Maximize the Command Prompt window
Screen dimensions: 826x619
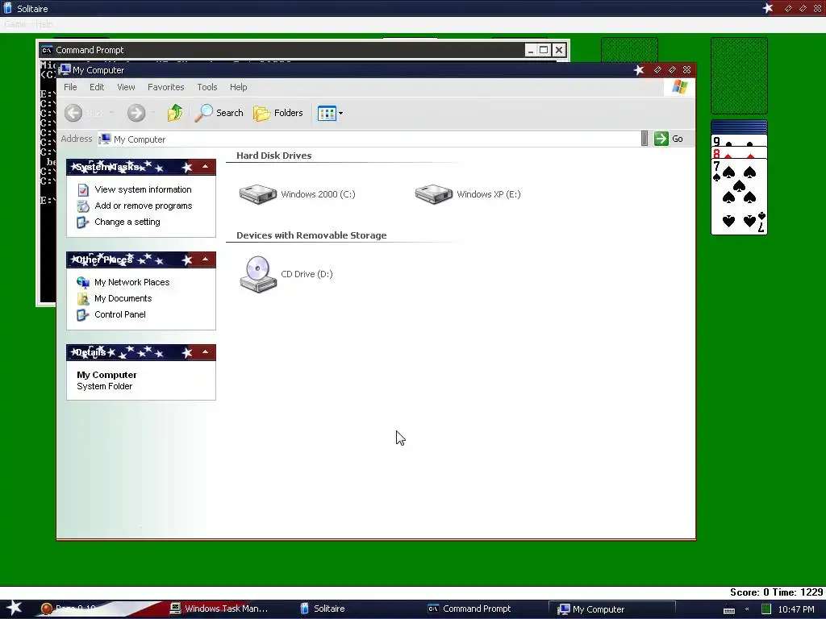click(x=544, y=50)
